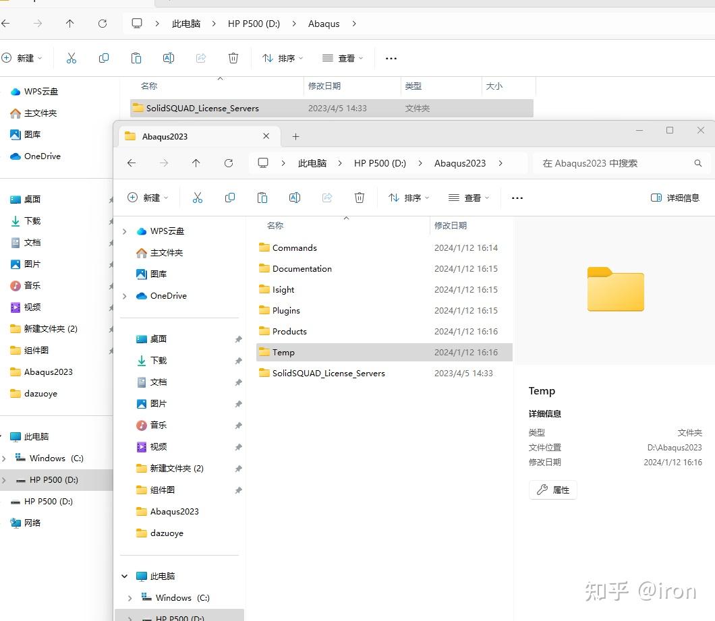Collapse 此电脑 in Abaqus2023 navigation pane
This screenshot has height=621, width=715.
pos(125,576)
